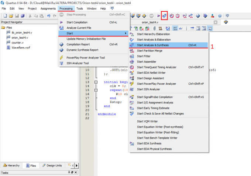Collapse the initial begin code block
This screenshot has height=176, width=251.
pos(96,82)
